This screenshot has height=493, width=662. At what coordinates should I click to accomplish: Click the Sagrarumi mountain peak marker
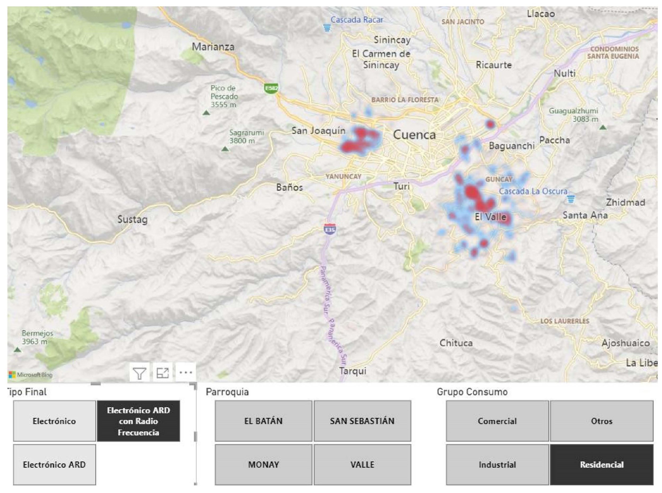[225, 149]
